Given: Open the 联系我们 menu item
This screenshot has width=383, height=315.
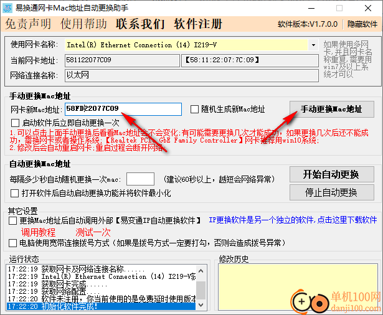Looking at the screenshot, I should (x=140, y=24).
